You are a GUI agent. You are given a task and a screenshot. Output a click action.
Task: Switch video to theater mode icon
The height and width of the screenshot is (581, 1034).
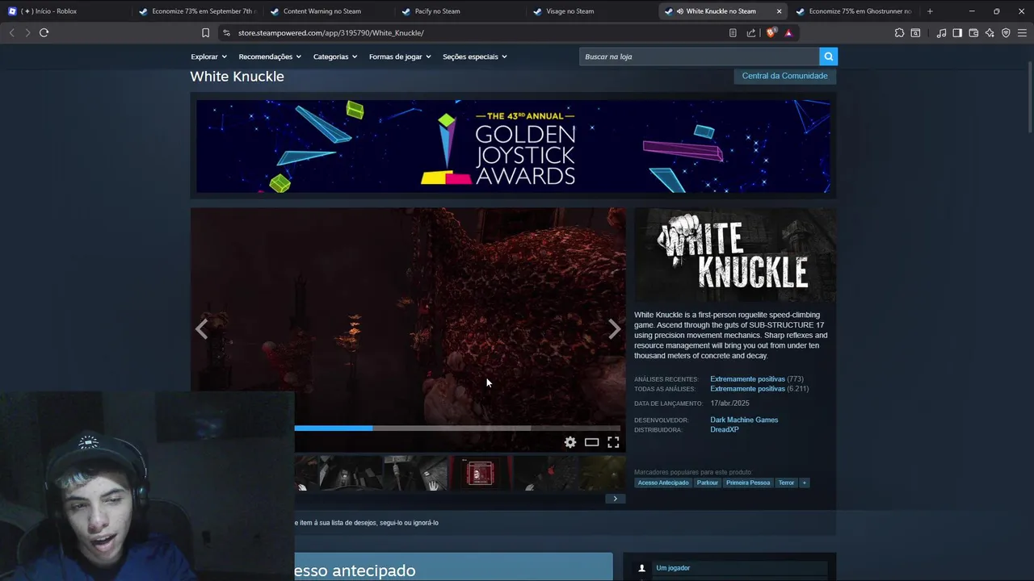pyautogui.click(x=591, y=442)
